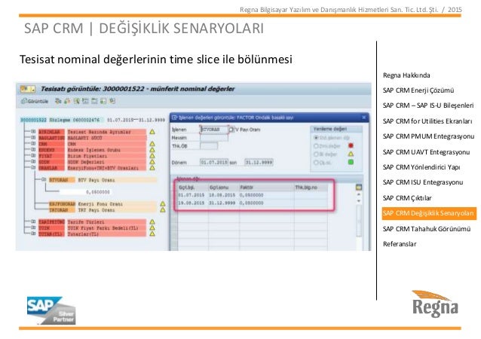Click scroll-up arrow of the factor table
This screenshot has width=481, height=339.
coord(359,194)
